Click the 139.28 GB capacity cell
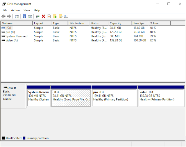The width and height of the screenshot is (186, 147). tap(116, 40)
